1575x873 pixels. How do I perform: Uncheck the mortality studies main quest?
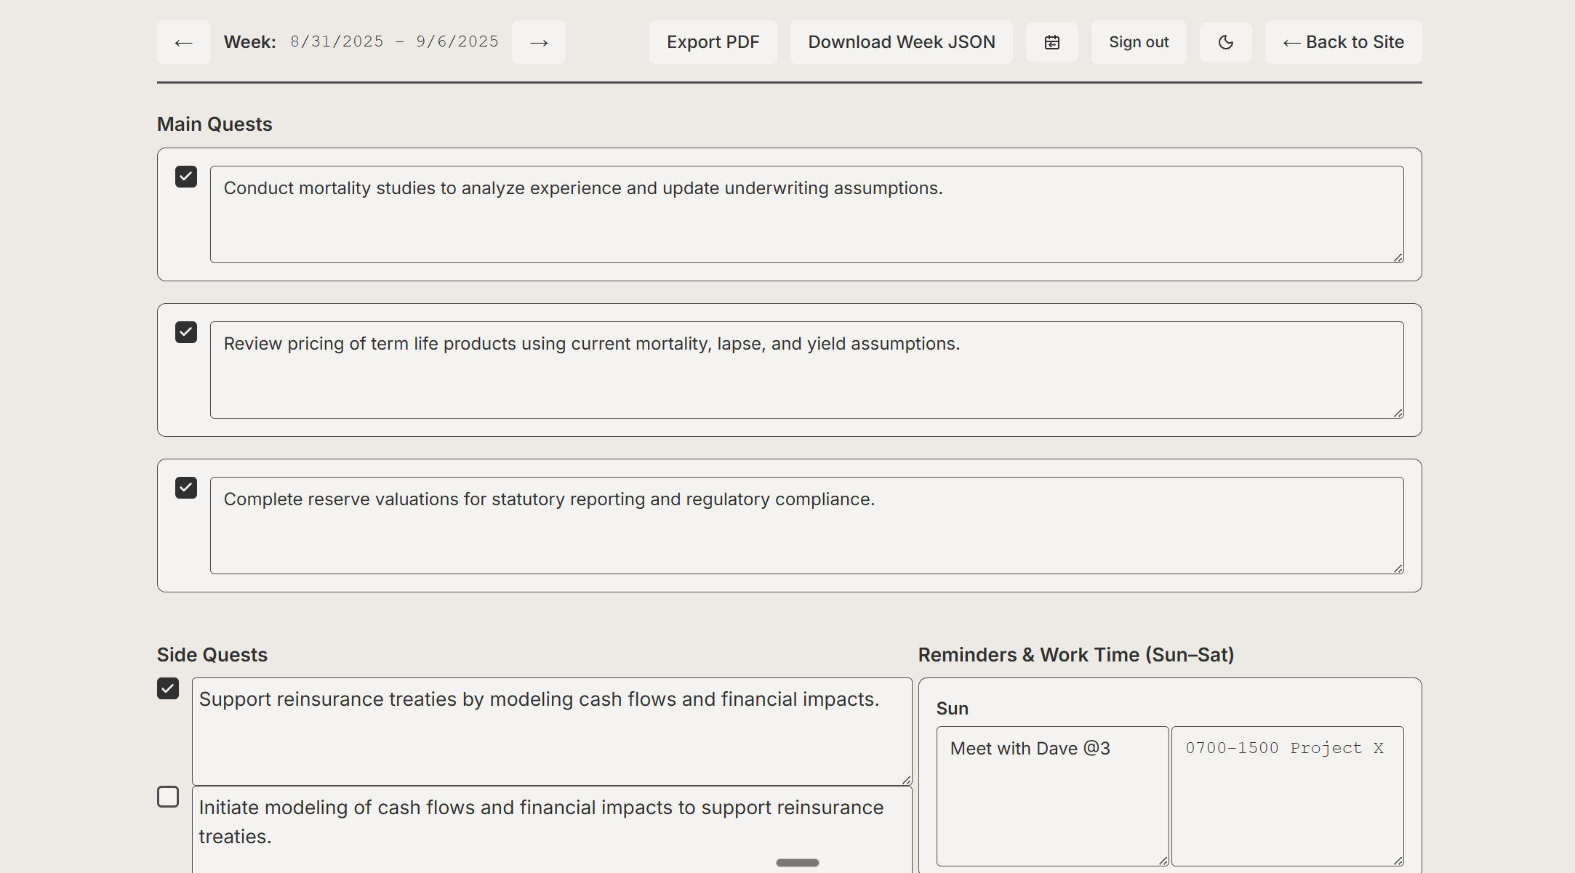(x=186, y=177)
